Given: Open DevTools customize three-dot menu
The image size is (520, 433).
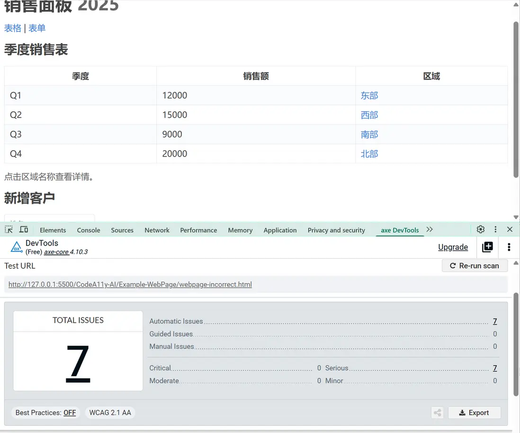Looking at the screenshot, I should (495, 229).
